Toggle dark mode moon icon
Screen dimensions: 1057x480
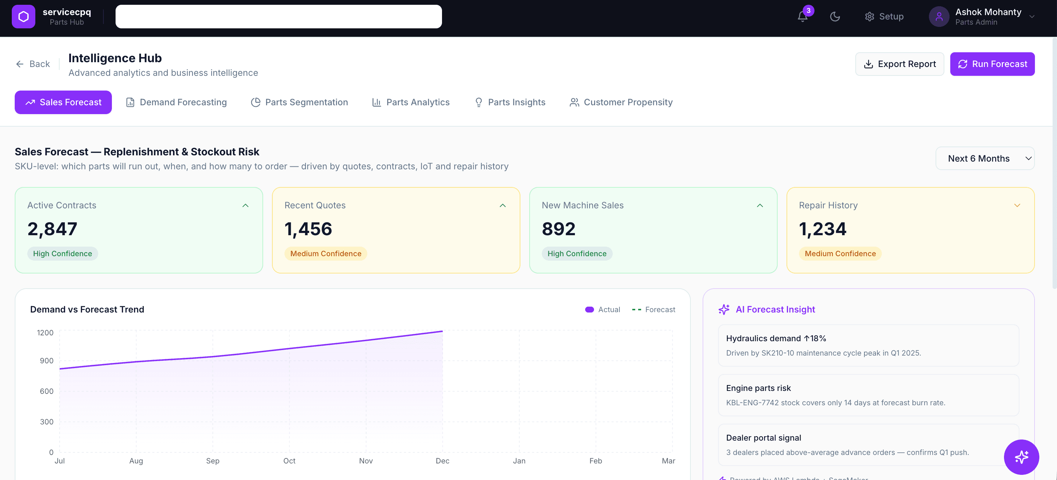point(835,17)
